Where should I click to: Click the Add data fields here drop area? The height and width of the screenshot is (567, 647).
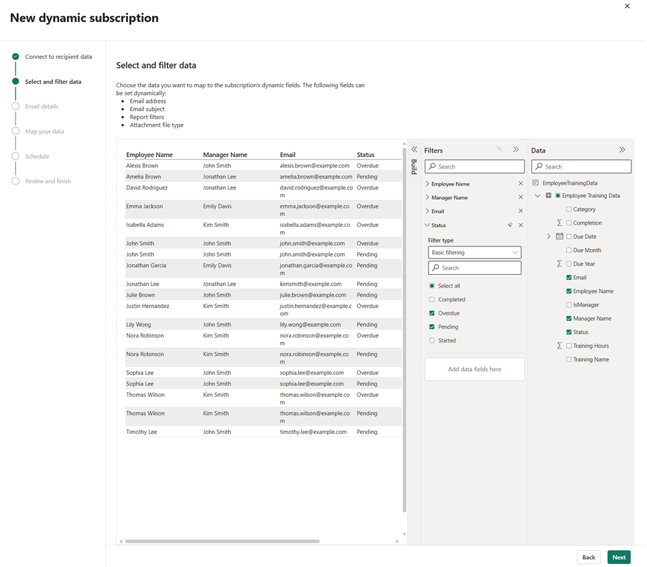[x=474, y=369]
